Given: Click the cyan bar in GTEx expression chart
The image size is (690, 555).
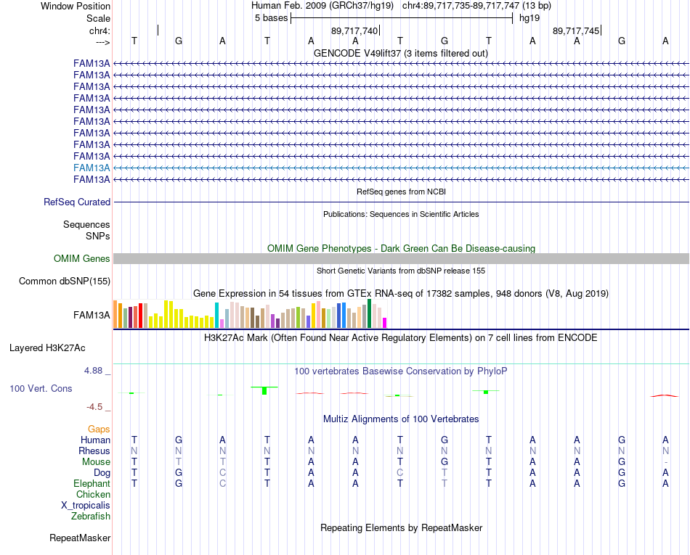Looking at the screenshot, I should coord(217,315).
